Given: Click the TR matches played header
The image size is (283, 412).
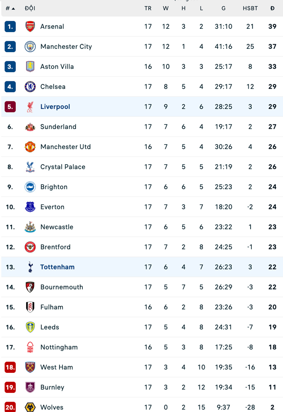Looking at the screenshot, I should click(x=148, y=8).
